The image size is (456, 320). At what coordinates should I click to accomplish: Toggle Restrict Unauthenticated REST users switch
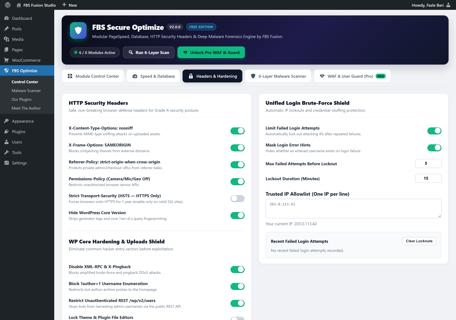[238, 303]
